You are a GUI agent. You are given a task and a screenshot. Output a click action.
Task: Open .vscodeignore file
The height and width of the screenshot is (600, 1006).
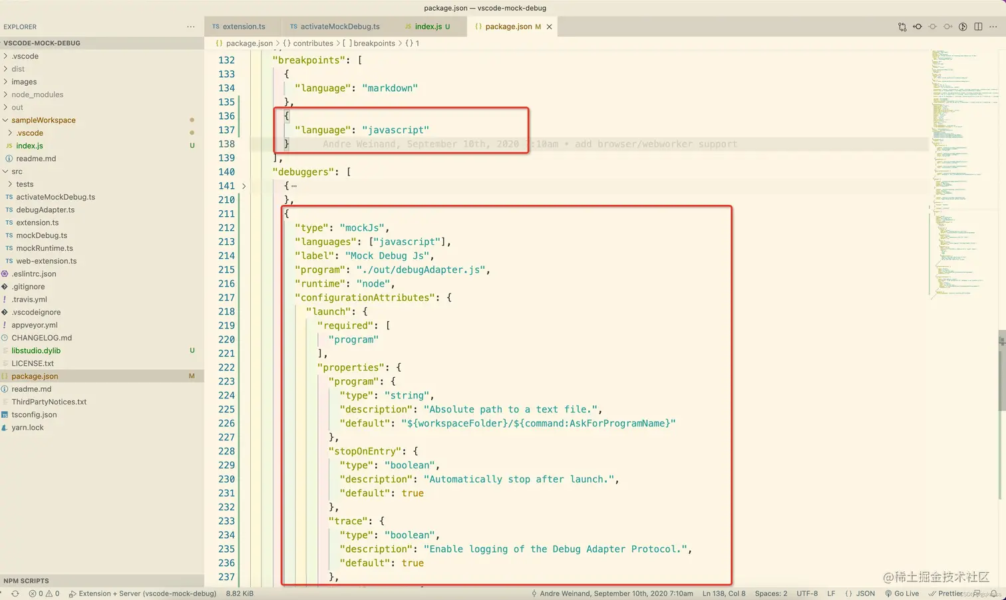pyautogui.click(x=102, y=312)
